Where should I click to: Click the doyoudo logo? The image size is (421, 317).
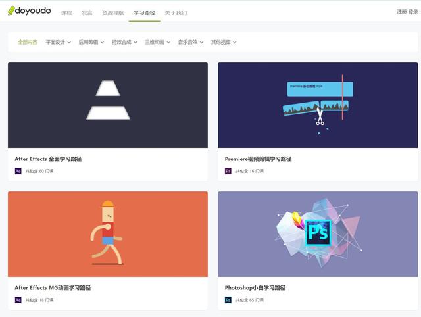pos(29,11)
